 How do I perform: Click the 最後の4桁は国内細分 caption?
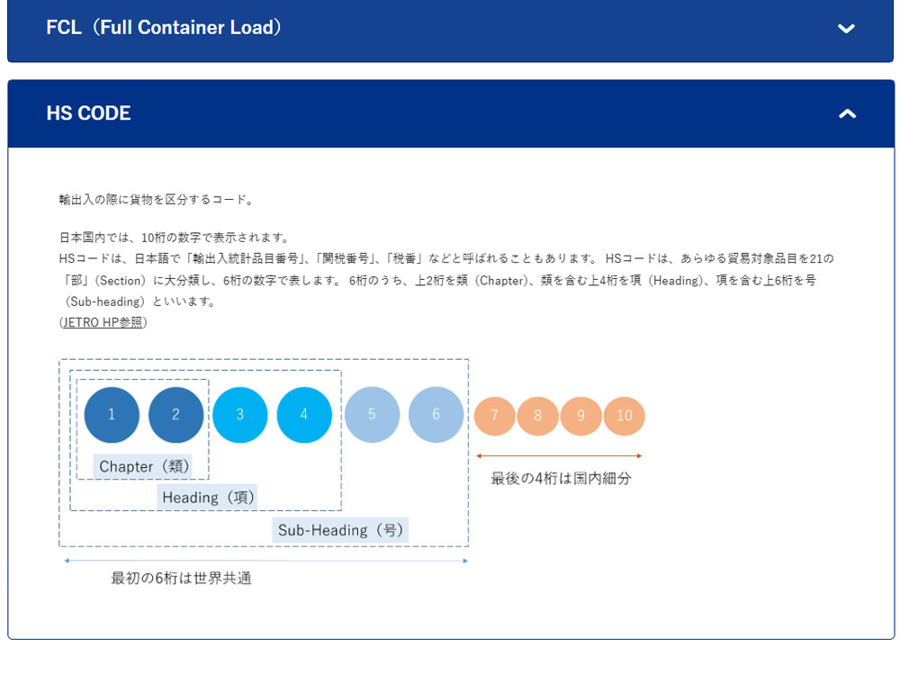click(561, 479)
